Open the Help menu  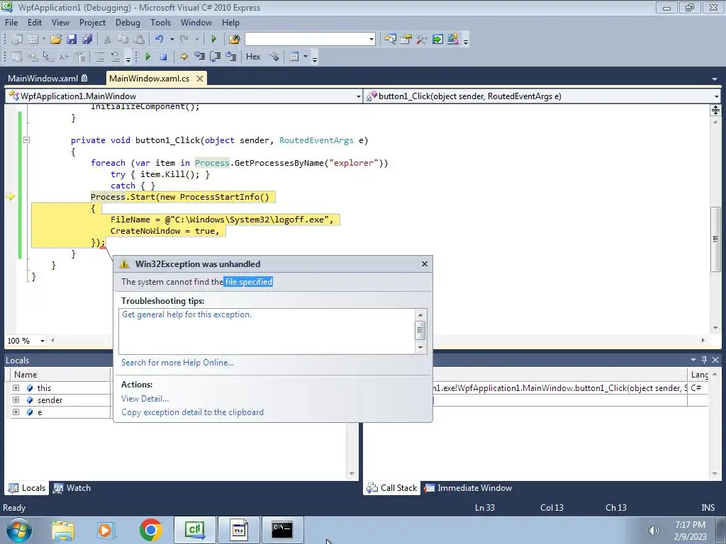230,22
